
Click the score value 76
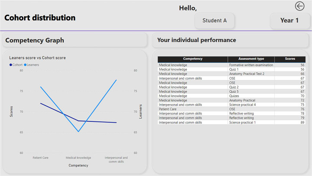tap(302, 109)
